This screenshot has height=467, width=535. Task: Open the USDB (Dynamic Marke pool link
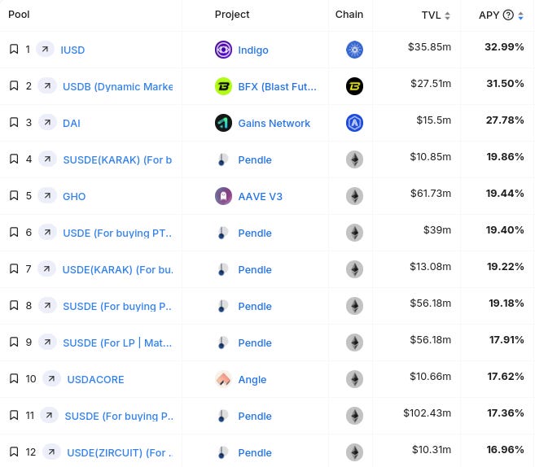118,86
